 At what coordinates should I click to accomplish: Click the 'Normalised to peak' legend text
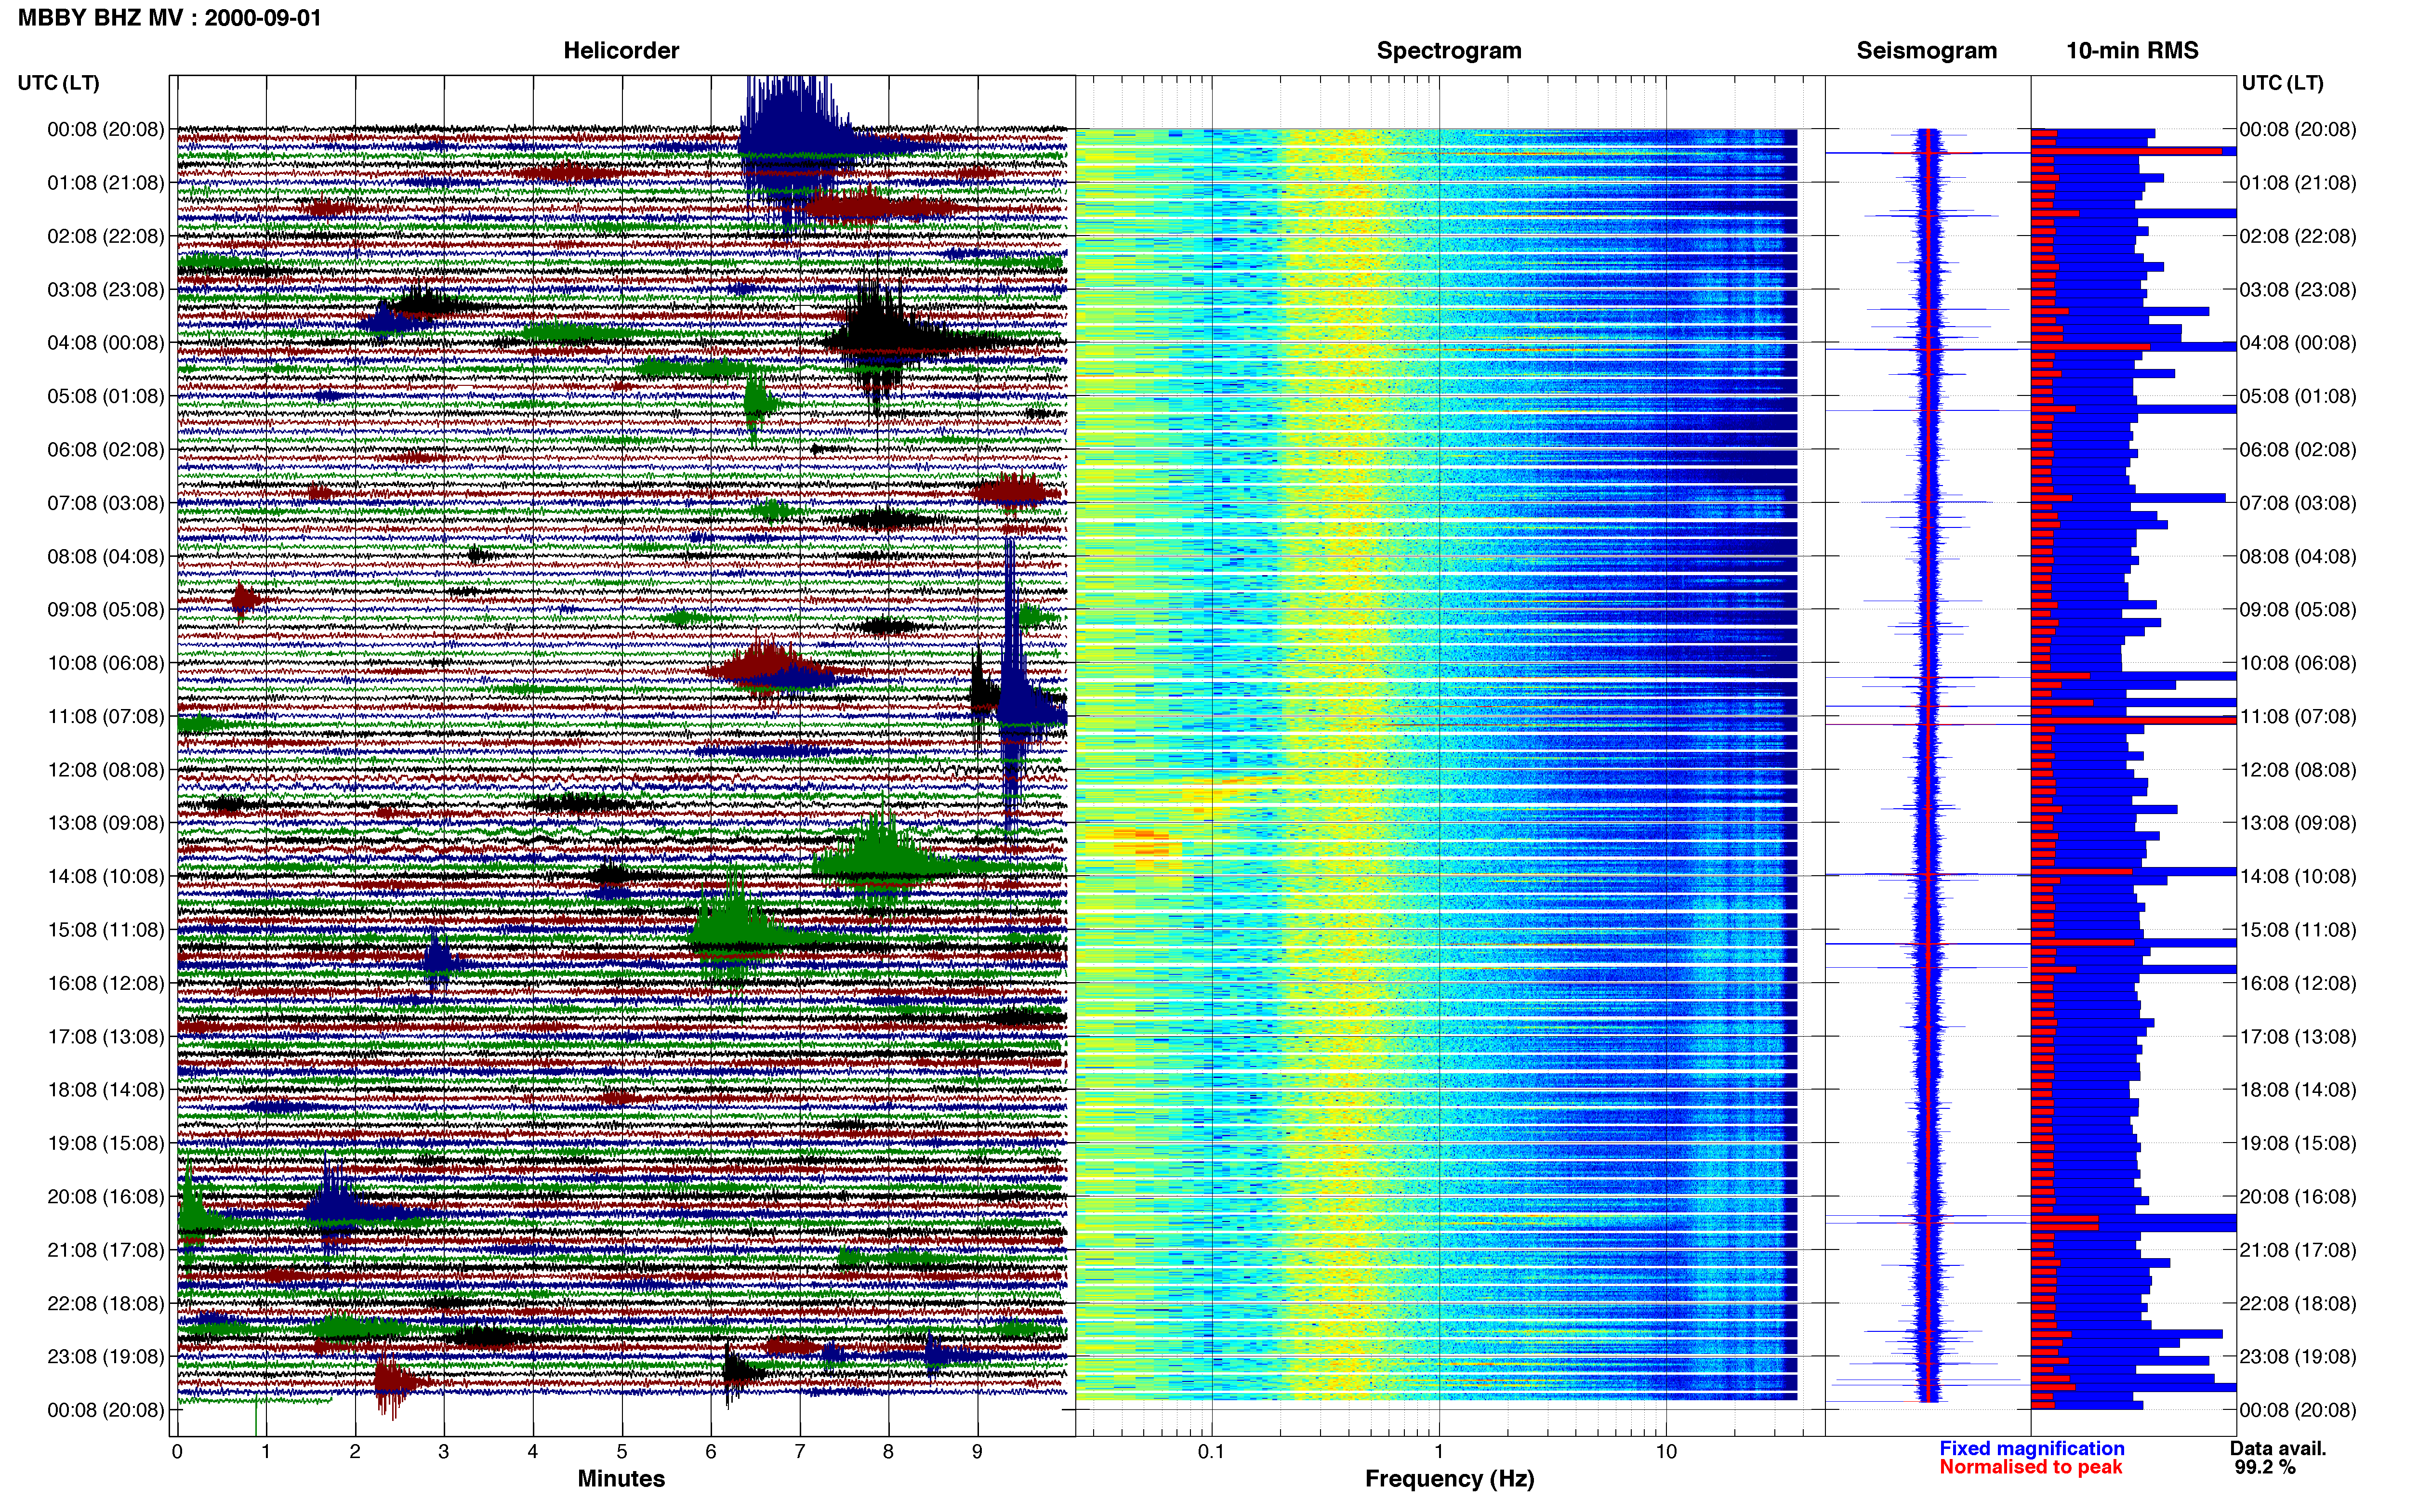2030,1467
